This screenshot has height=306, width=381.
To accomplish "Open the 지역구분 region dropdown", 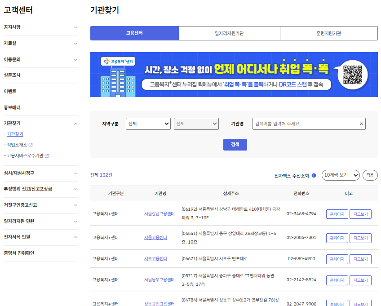I will point(148,124).
